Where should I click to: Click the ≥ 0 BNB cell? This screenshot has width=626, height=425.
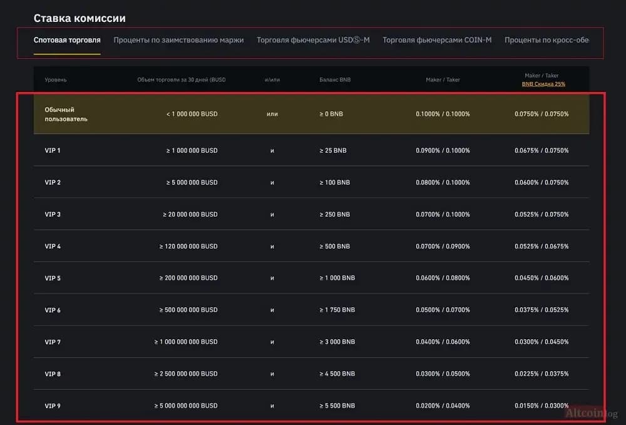coord(331,114)
